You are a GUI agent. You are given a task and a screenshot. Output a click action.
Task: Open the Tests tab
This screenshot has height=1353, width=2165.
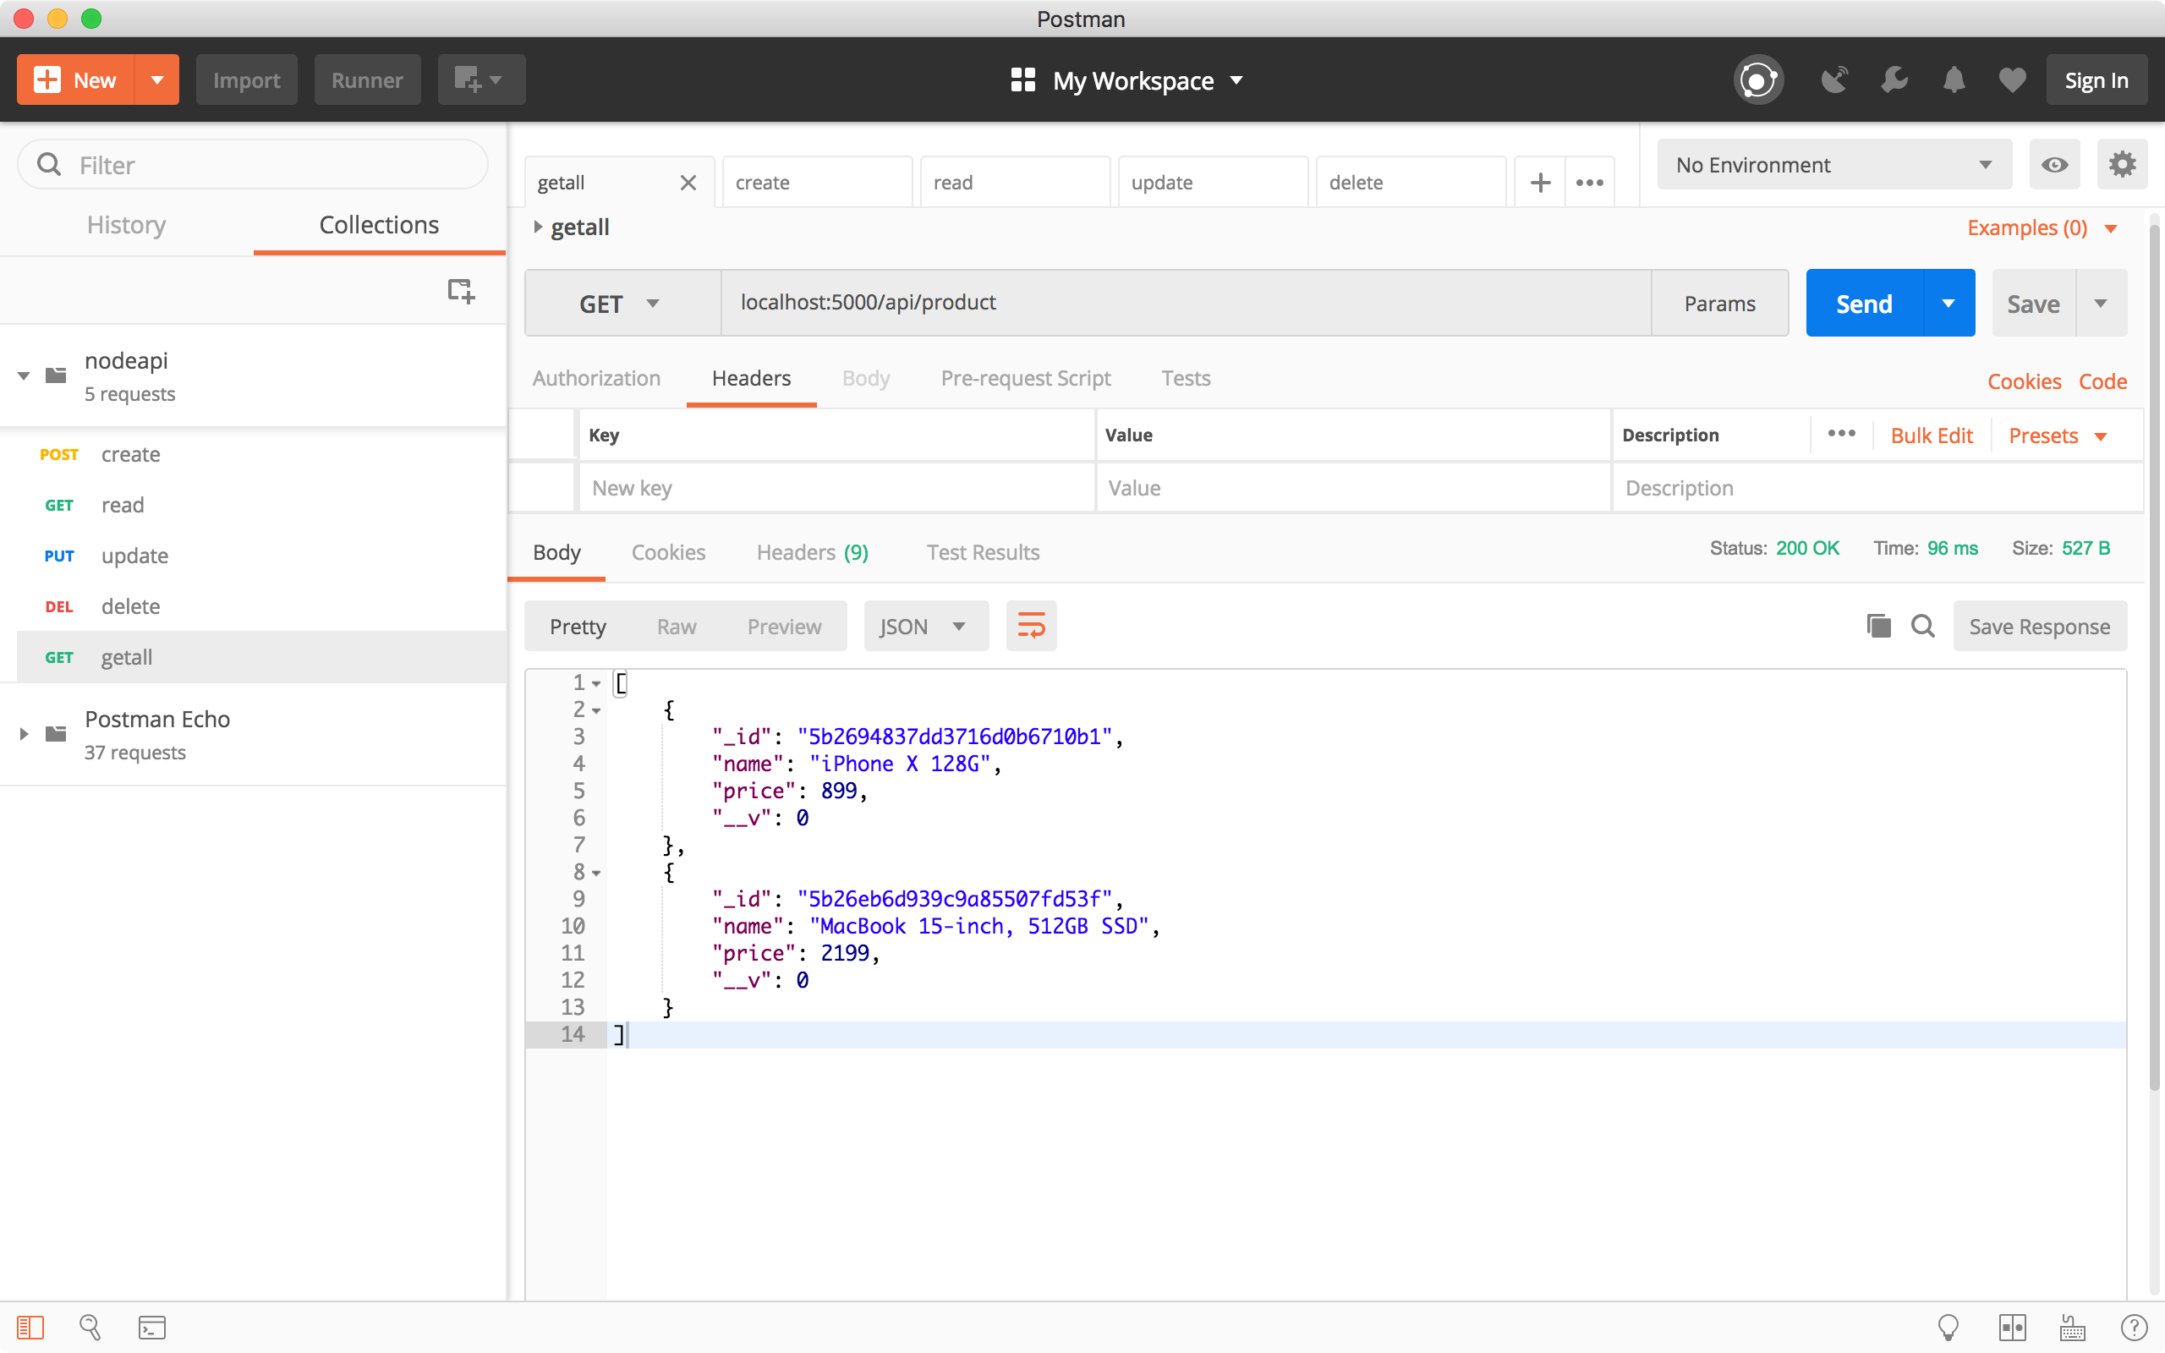pyautogui.click(x=1186, y=378)
